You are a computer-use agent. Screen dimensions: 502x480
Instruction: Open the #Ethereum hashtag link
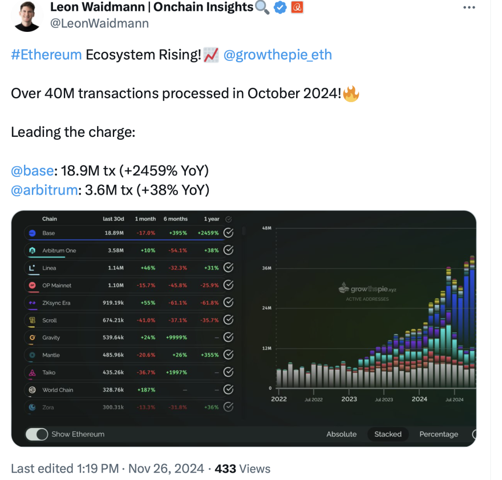[47, 55]
